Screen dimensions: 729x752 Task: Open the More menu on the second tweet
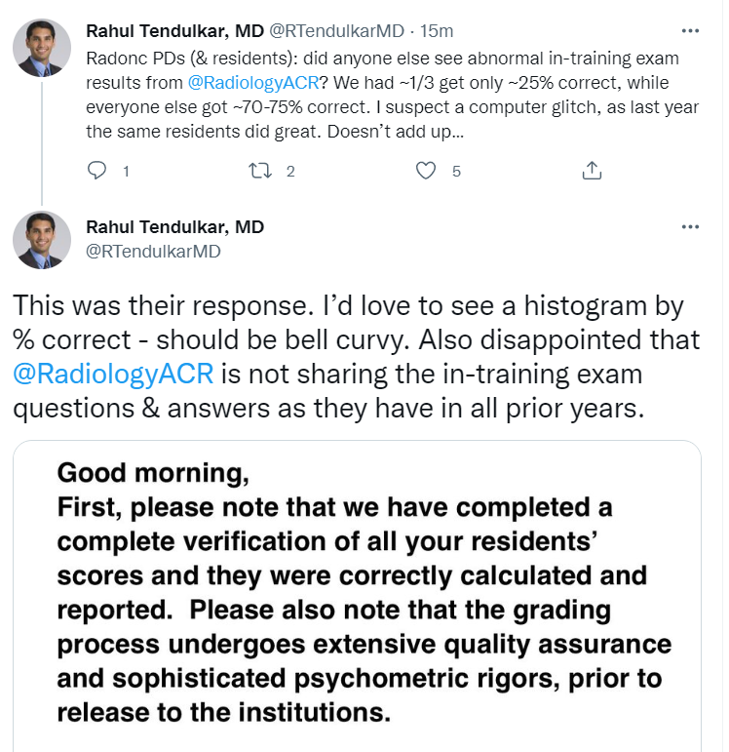[690, 227]
